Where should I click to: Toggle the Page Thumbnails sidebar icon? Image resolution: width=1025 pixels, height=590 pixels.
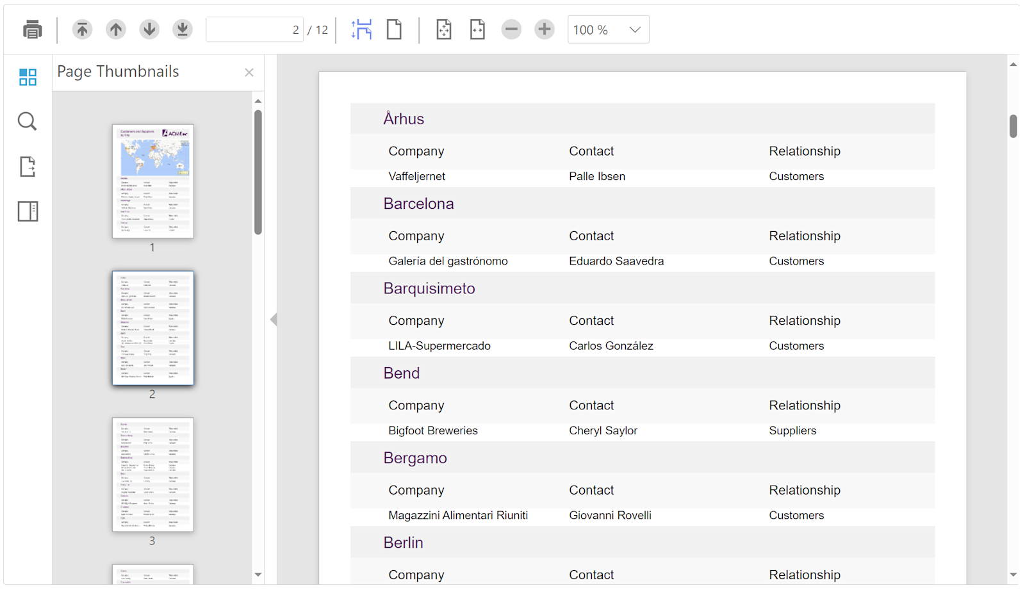[x=28, y=77]
